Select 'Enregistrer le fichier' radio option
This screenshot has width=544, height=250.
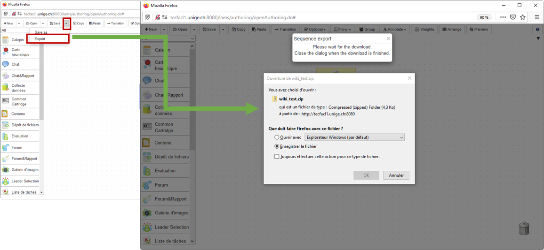(x=277, y=146)
